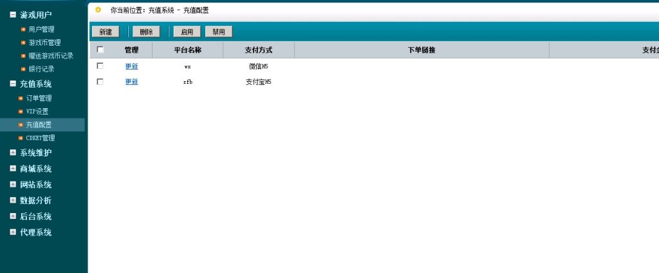
Task: Click orange arrow icon beside CDKEY管理
Action: point(21,138)
